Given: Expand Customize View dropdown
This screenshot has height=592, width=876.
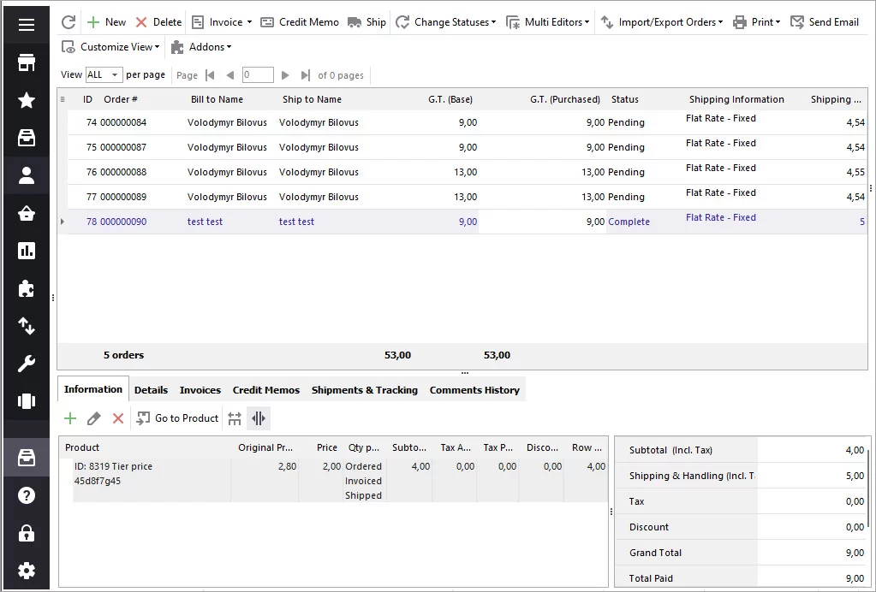Looking at the screenshot, I should 110,47.
